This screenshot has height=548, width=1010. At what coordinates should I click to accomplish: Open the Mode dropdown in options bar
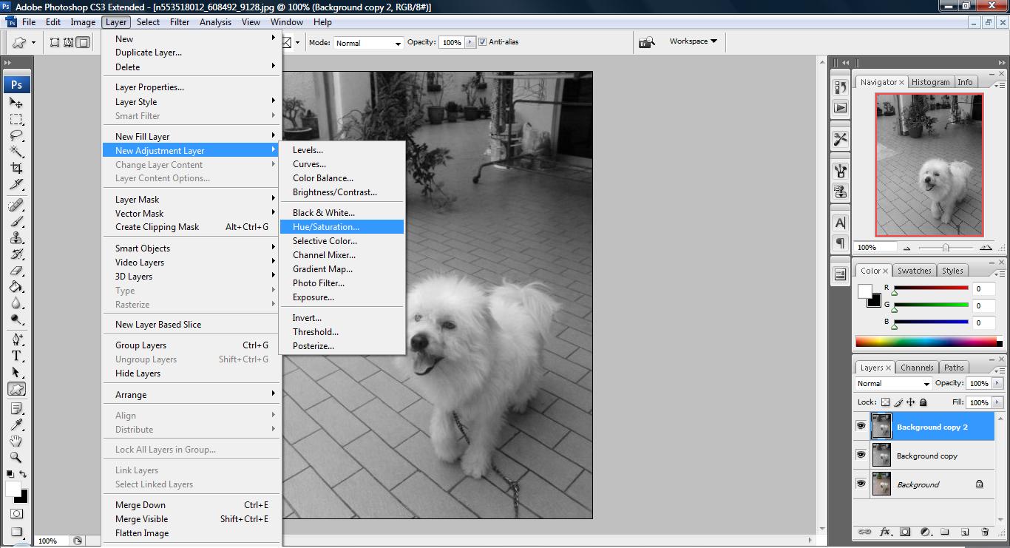(x=368, y=43)
